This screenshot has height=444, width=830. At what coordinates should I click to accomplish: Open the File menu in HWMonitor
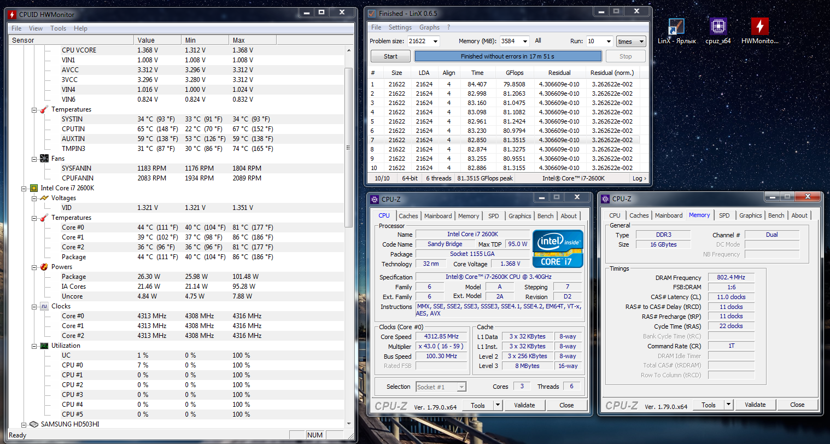point(16,28)
